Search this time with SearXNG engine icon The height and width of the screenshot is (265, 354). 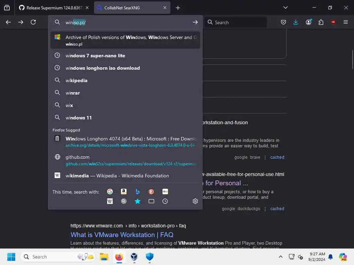pyautogui.click(x=123, y=201)
